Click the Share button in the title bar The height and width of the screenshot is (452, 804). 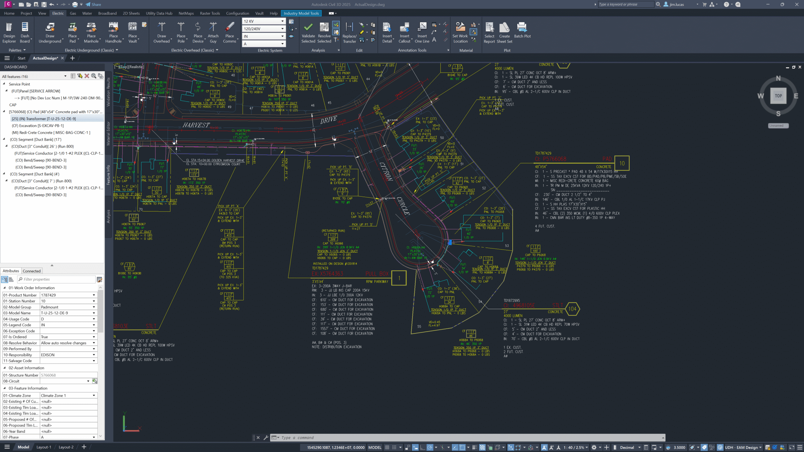click(93, 4)
